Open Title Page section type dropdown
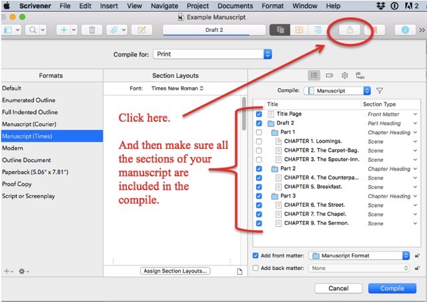427x302 pixels. (415, 114)
